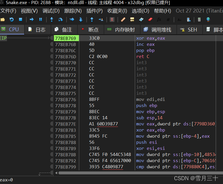Switch to the SEH tab
Image resolution: width=223 pixels, height=184 pixels.
tap(189, 30)
